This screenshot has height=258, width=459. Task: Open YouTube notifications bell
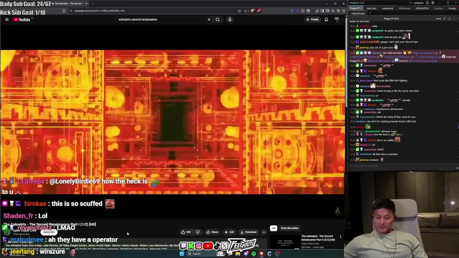click(x=326, y=19)
